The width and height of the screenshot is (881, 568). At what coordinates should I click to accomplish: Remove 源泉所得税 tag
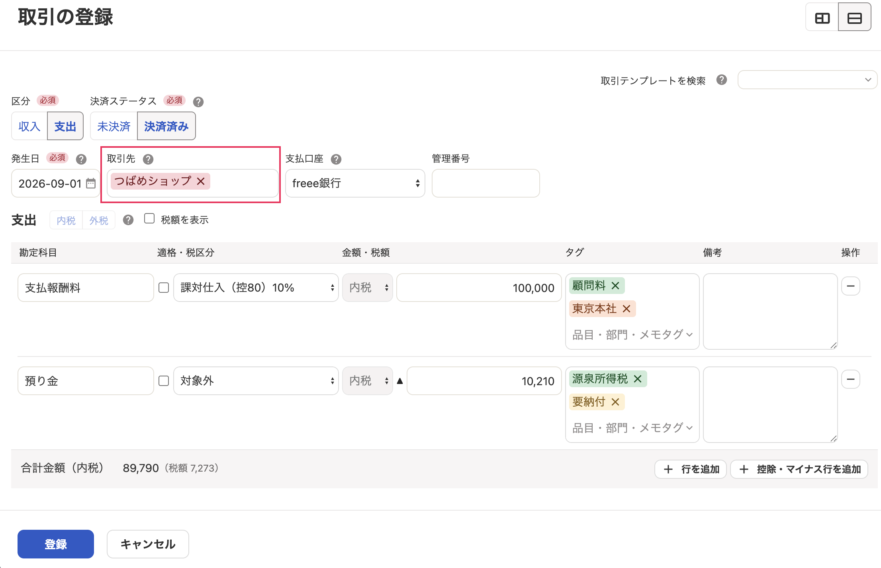638,379
